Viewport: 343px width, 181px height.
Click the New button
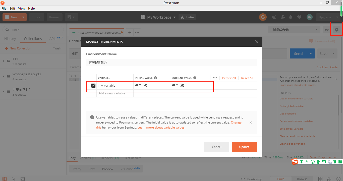click(x=11, y=17)
